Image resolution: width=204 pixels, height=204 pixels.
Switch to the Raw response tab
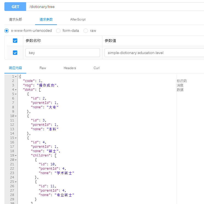click(x=43, y=68)
